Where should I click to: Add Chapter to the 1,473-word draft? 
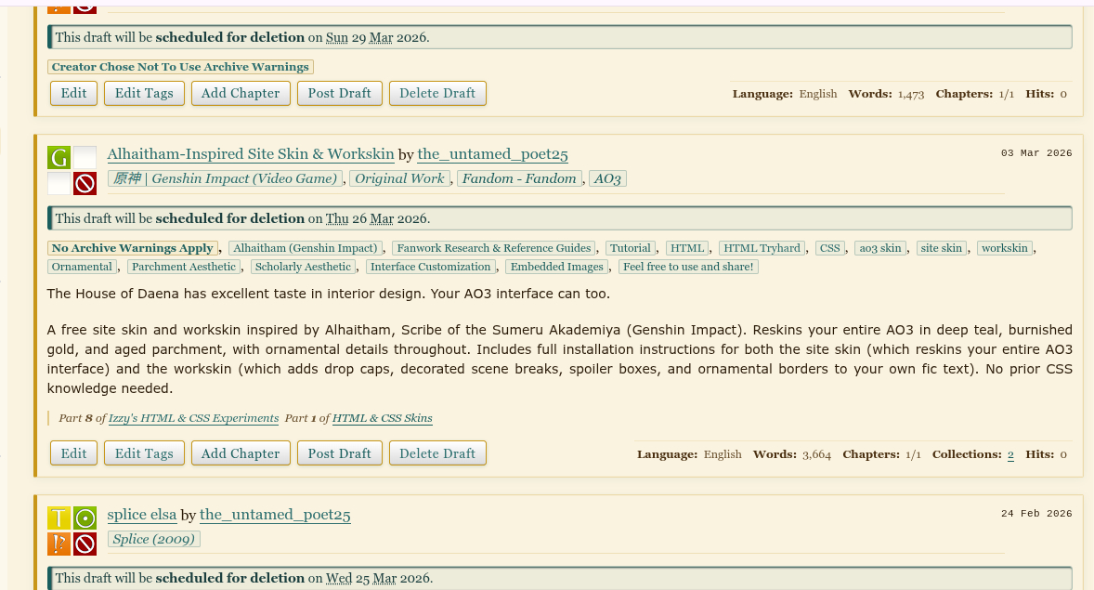tap(241, 93)
